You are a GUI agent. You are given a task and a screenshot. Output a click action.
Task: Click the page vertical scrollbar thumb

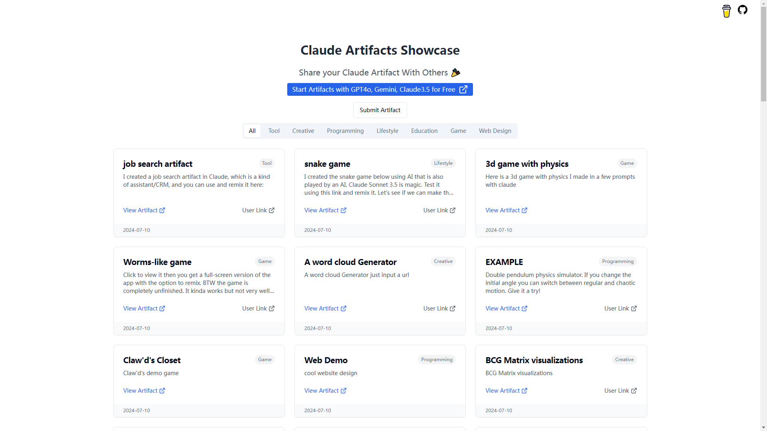coord(763,54)
